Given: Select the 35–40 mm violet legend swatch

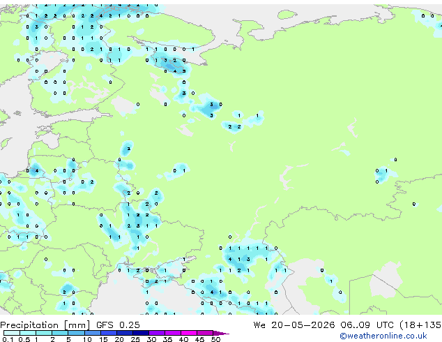Looking at the screenshot, I should 172,333.
